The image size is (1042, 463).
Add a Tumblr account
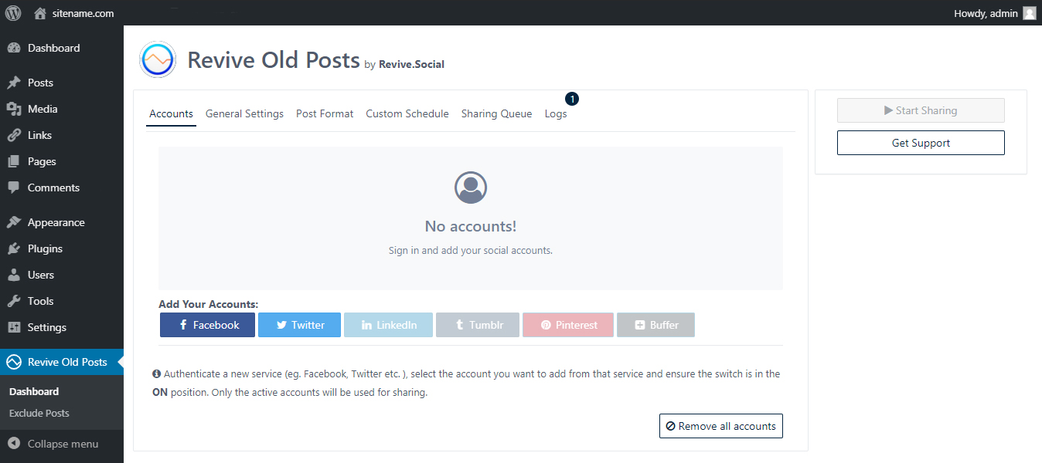point(478,325)
